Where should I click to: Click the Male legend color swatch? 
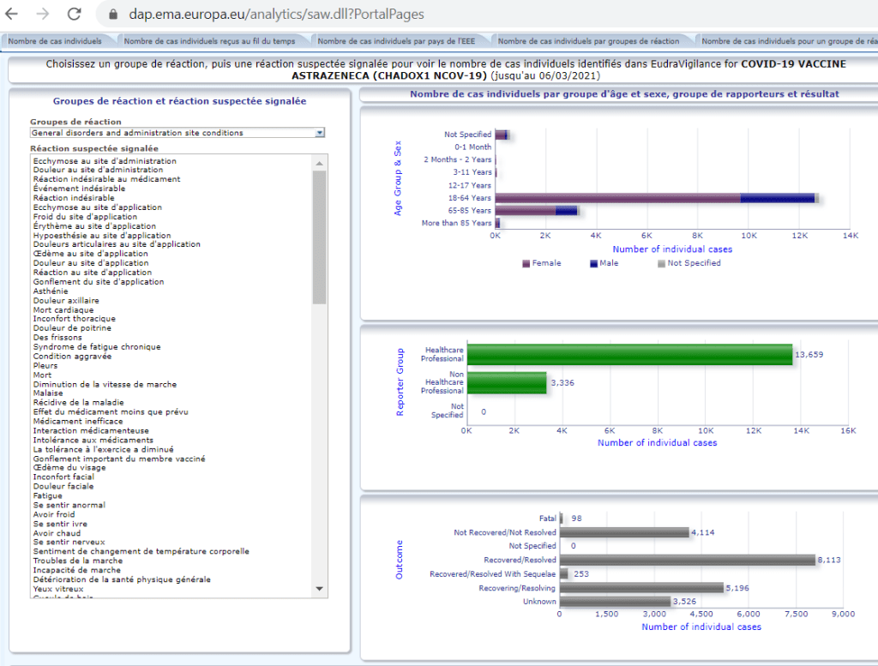click(593, 263)
